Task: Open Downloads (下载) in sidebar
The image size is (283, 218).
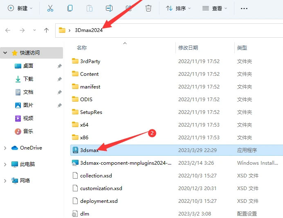Action: (x=28, y=79)
